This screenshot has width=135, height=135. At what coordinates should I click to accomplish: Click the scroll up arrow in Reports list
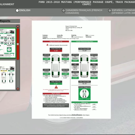(18, 27)
